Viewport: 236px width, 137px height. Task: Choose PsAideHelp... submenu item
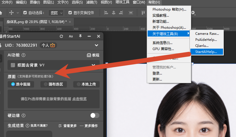click(x=207, y=39)
